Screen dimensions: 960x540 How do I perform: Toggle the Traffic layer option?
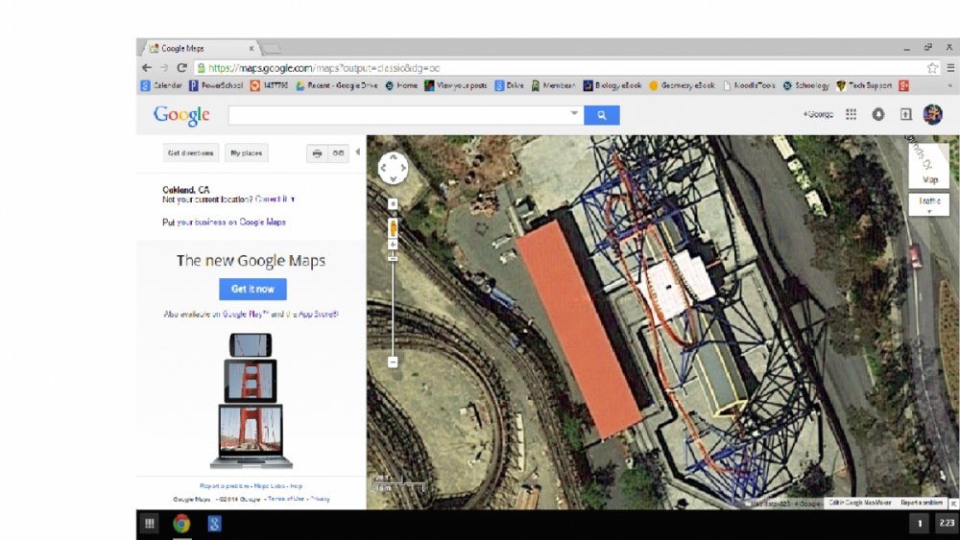929,203
